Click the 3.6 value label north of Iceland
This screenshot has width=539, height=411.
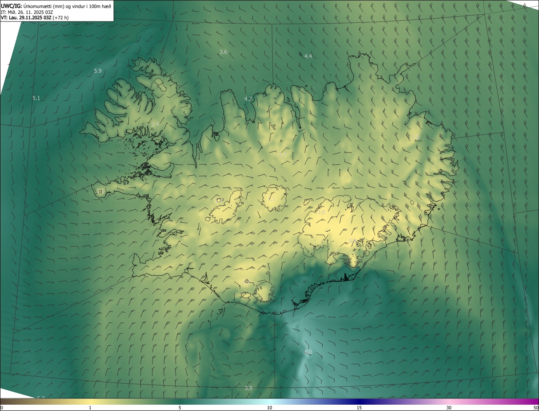[223, 52]
